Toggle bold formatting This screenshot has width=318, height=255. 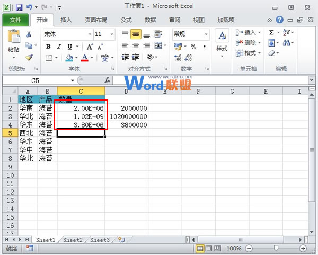point(48,46)
